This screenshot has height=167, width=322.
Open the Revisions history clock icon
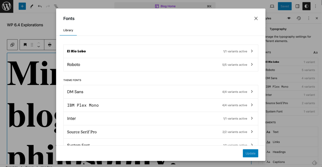coord(299,18)
